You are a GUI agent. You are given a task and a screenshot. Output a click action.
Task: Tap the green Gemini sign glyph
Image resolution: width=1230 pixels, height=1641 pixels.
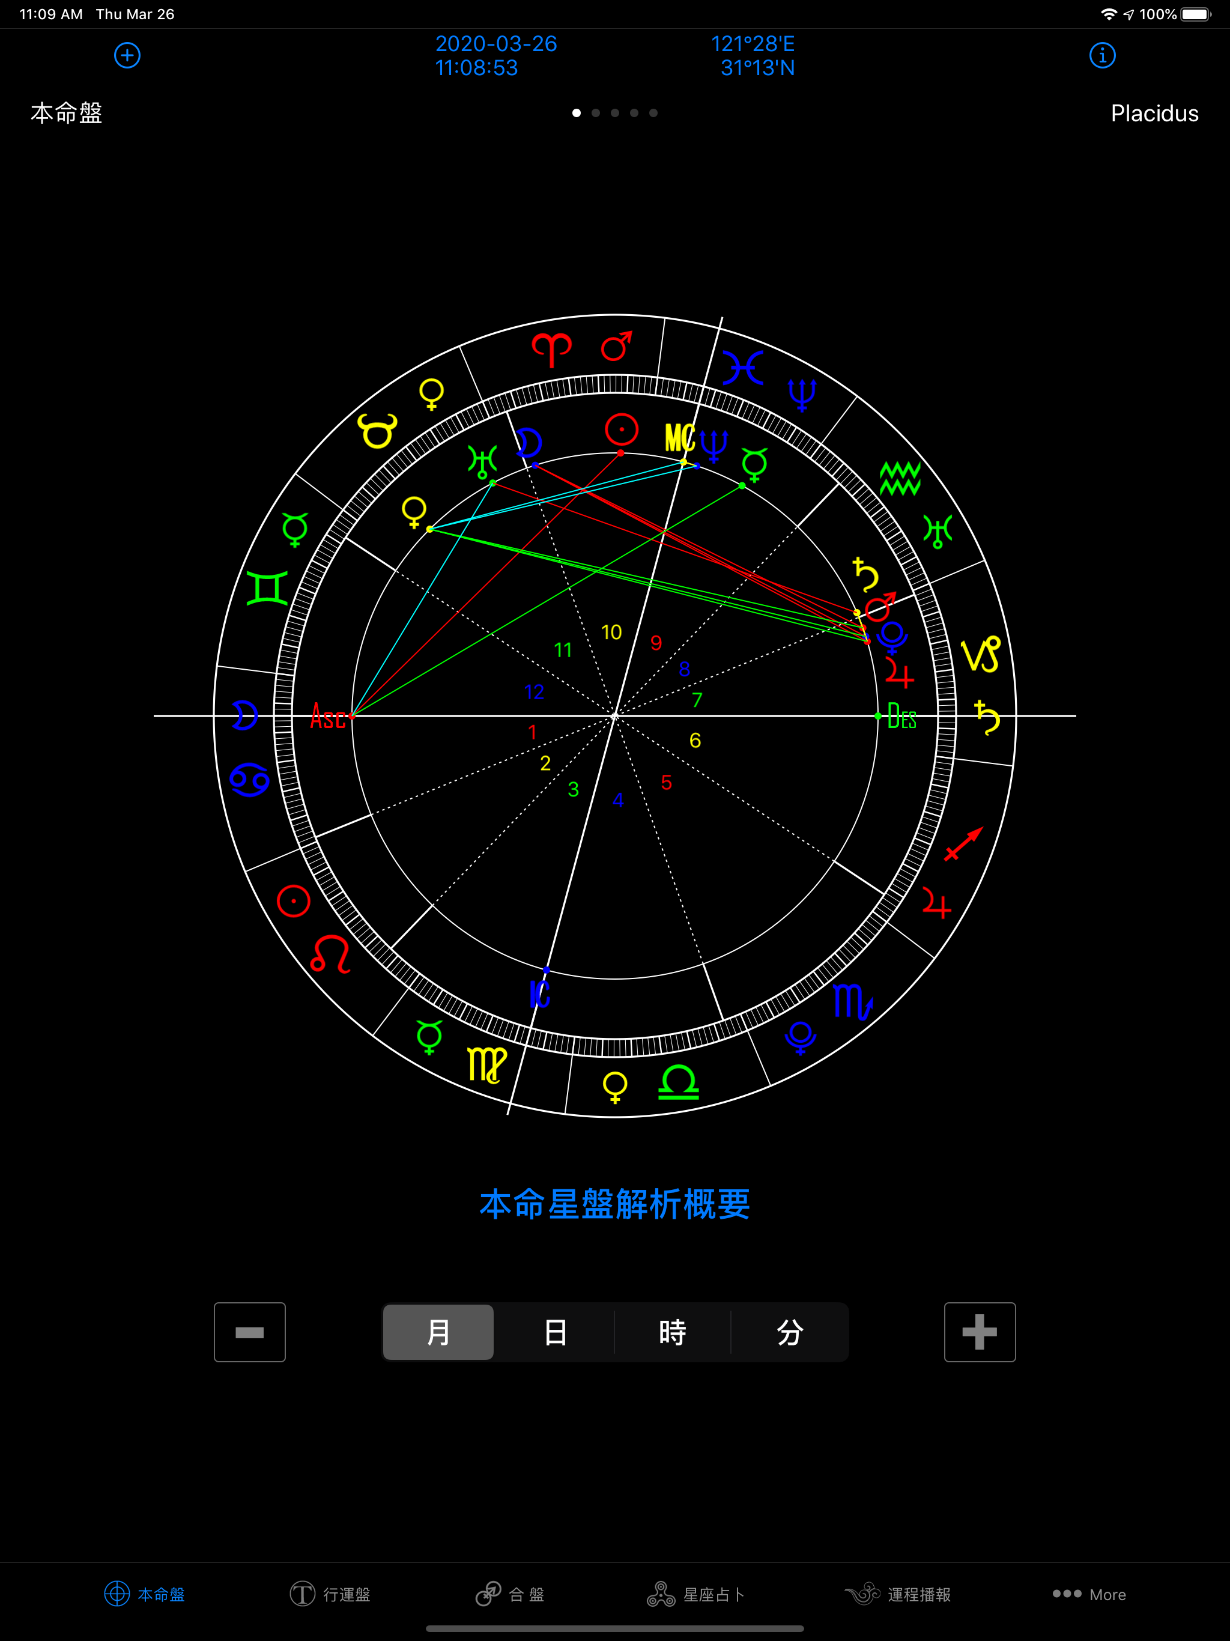(267, 588)
